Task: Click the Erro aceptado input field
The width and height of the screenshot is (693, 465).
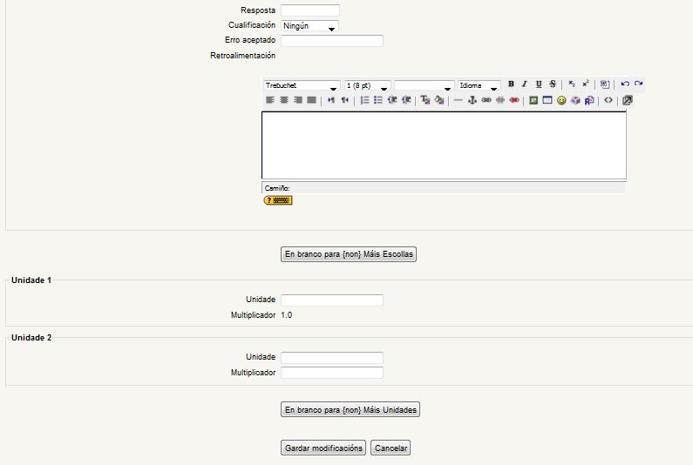Action: click(x=331, y=41)
